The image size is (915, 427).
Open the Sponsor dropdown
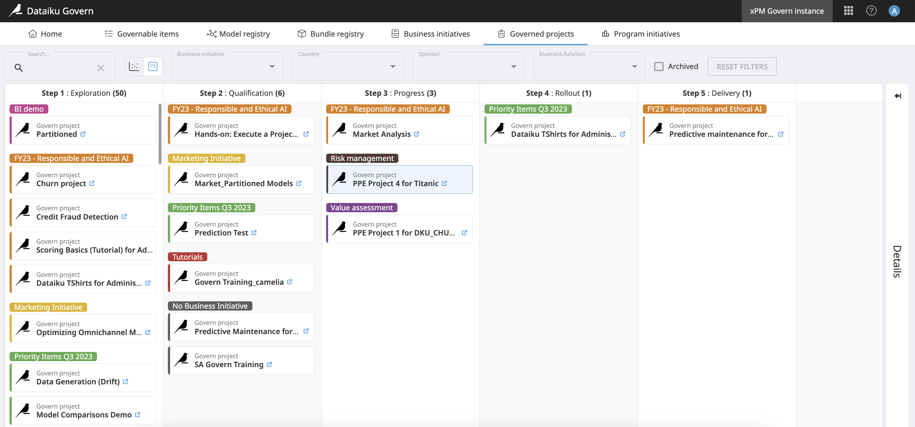[513, 66]
